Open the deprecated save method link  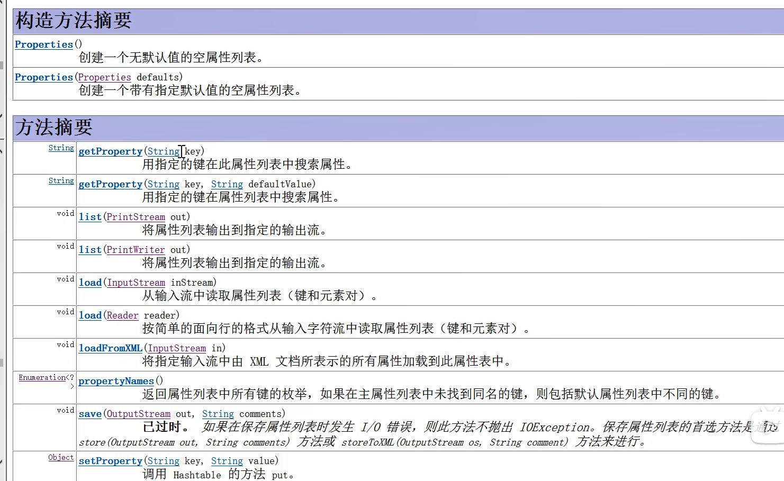(x=90, y=414)
